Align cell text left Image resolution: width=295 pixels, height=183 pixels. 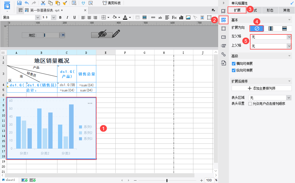(83, 17)
